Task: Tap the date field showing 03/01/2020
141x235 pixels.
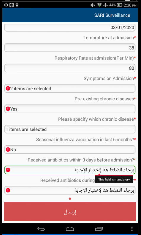Action: click(70, 28)
